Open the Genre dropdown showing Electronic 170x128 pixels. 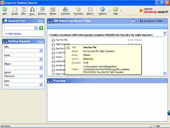[x=41, y=76]
